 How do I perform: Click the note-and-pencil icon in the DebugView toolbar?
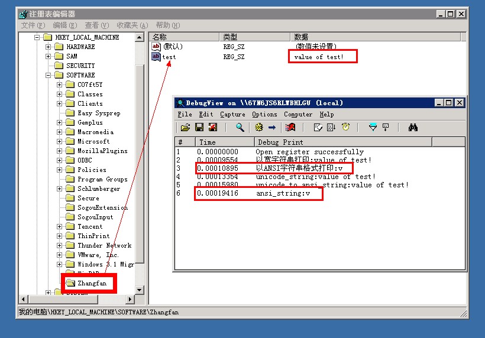[318, 127]
